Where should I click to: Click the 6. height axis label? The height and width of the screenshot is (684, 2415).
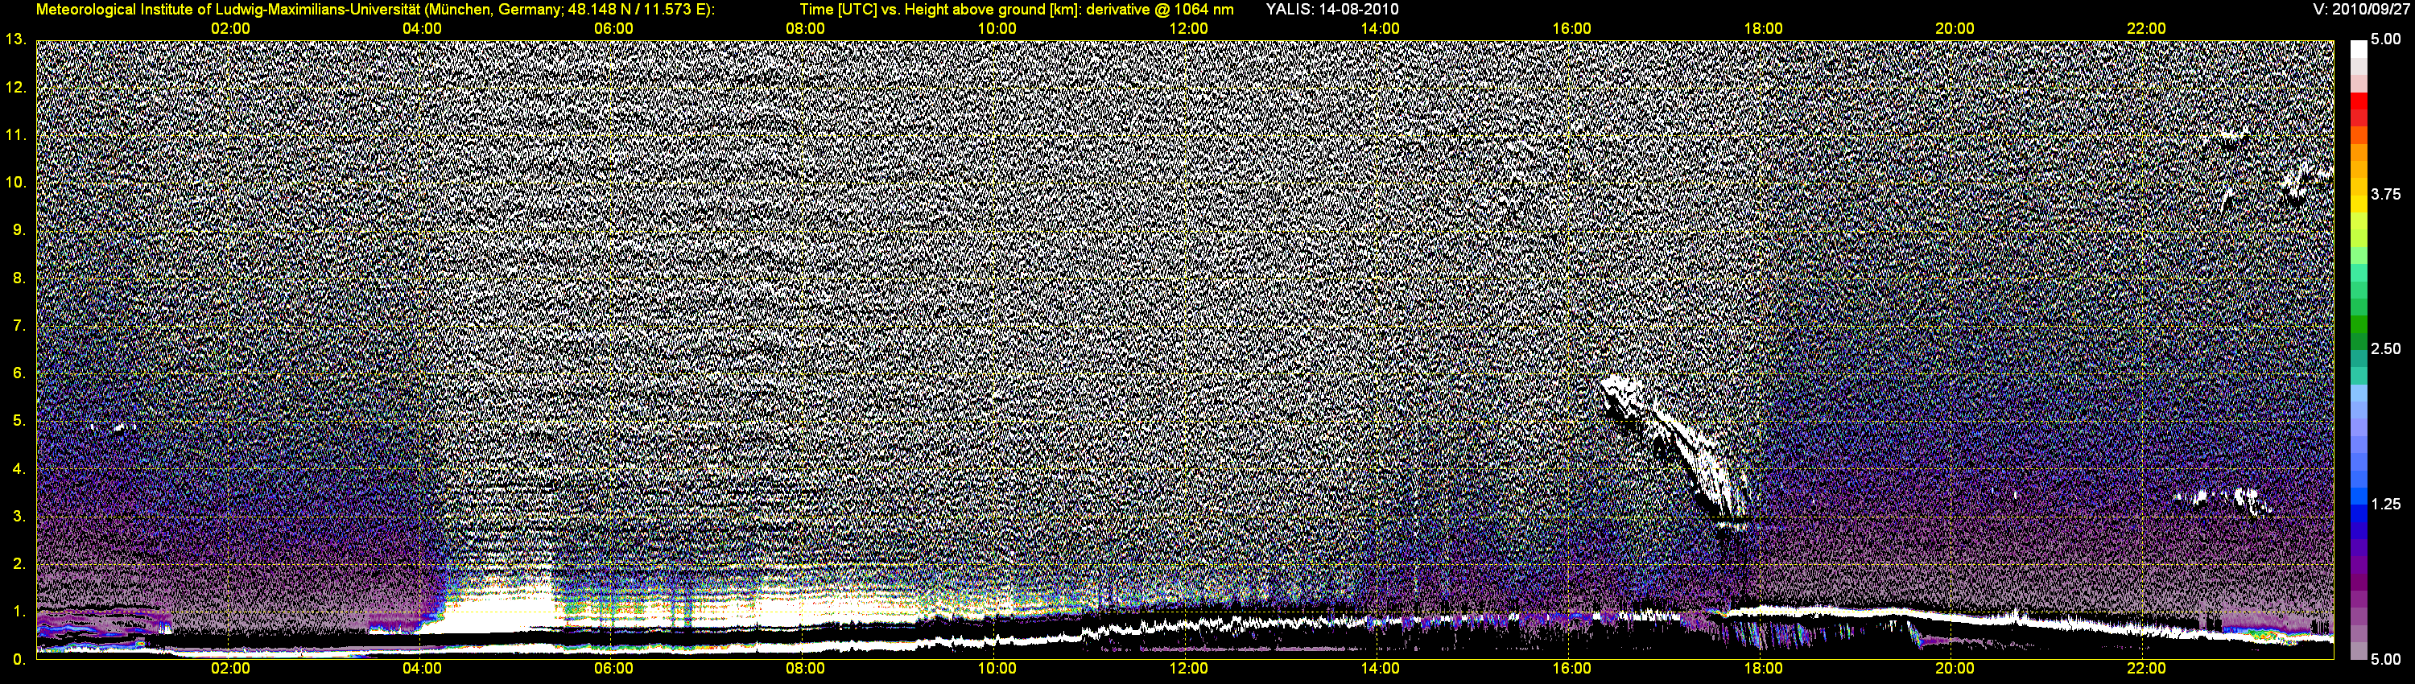19,373
